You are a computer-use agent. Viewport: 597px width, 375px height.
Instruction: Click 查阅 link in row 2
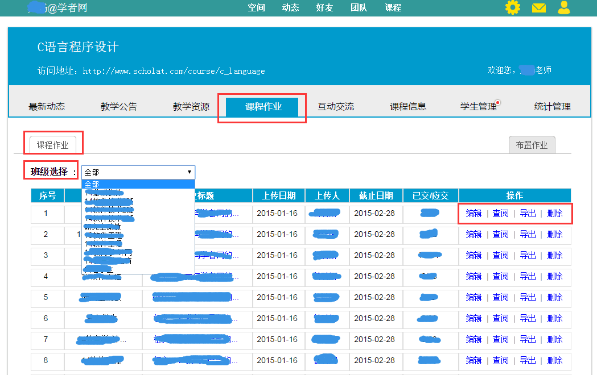point(500,234)
